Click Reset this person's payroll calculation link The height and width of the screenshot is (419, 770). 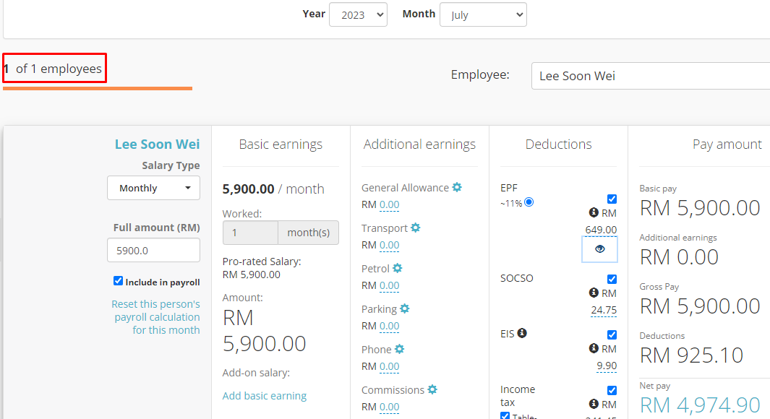[x=155, y=316]
